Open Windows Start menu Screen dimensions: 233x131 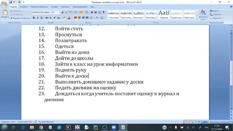click(4, 127)
